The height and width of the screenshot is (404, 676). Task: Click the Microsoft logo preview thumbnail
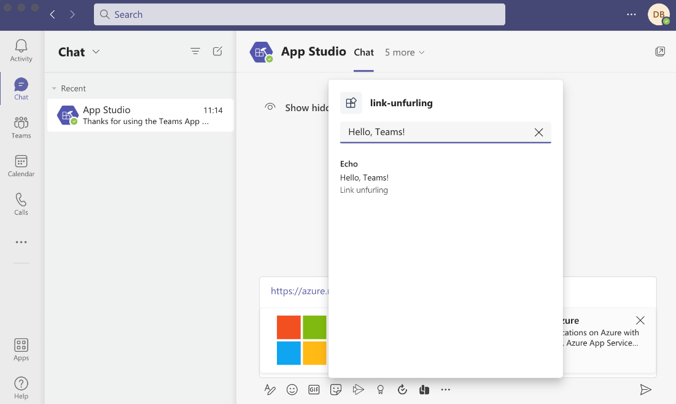coord(301,340)
